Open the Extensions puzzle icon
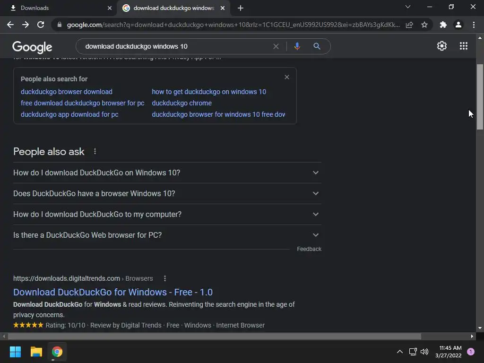 443,25
